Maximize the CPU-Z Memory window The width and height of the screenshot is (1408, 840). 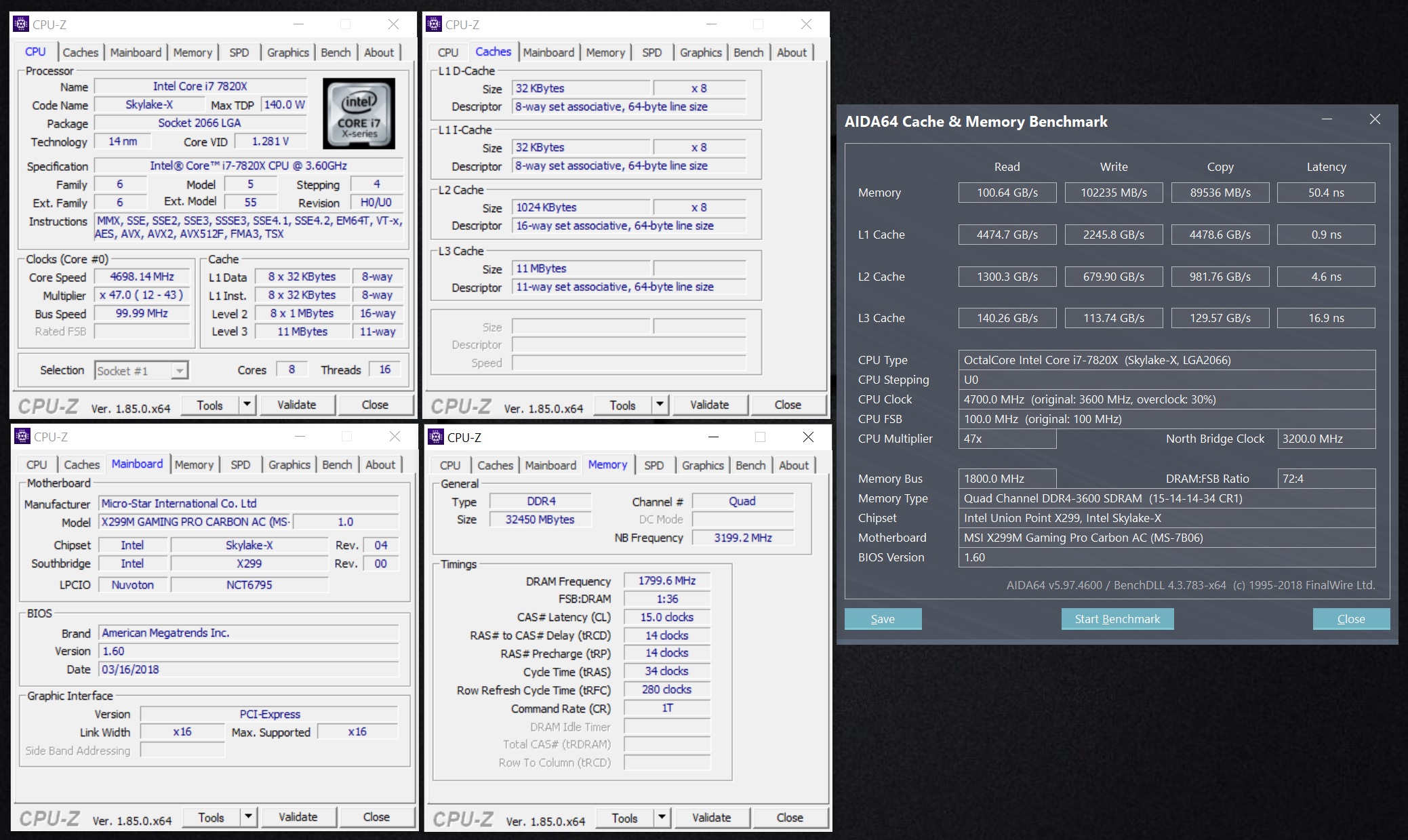point(760,437)
